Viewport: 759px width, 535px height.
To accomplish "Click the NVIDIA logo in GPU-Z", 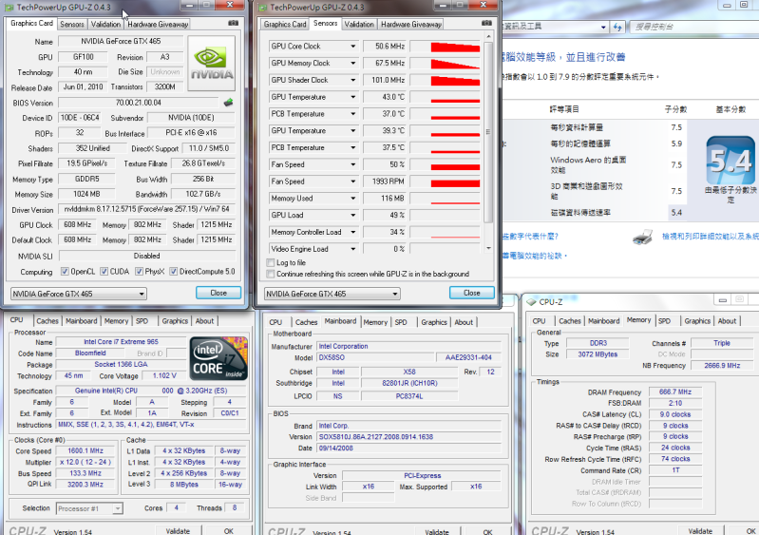I will tap(212, 64).
